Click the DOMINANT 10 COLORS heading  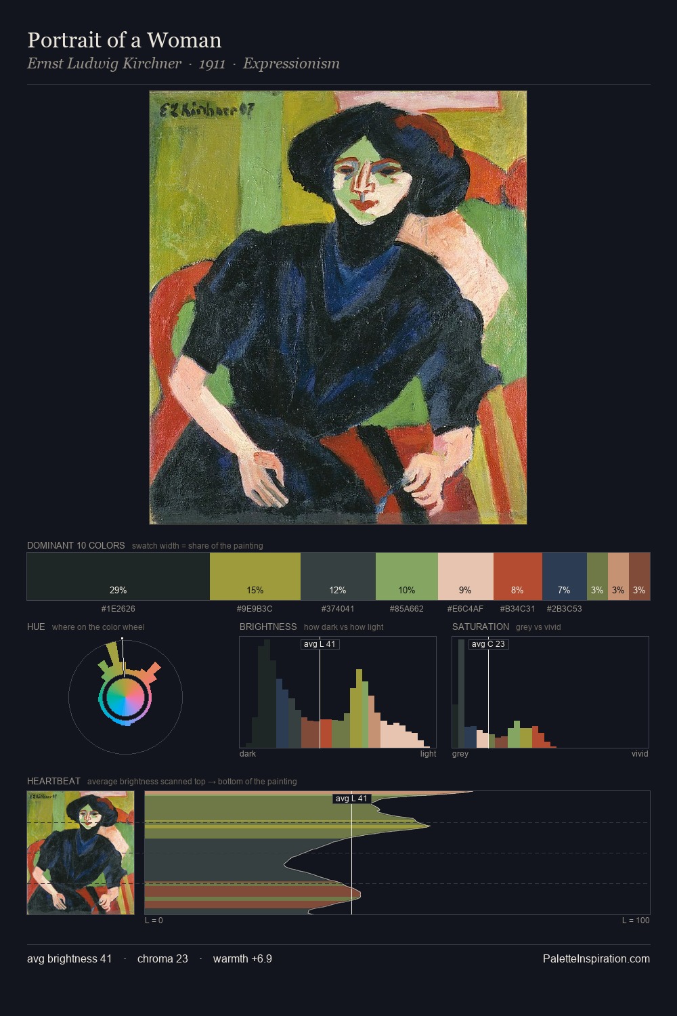(76, 545)
